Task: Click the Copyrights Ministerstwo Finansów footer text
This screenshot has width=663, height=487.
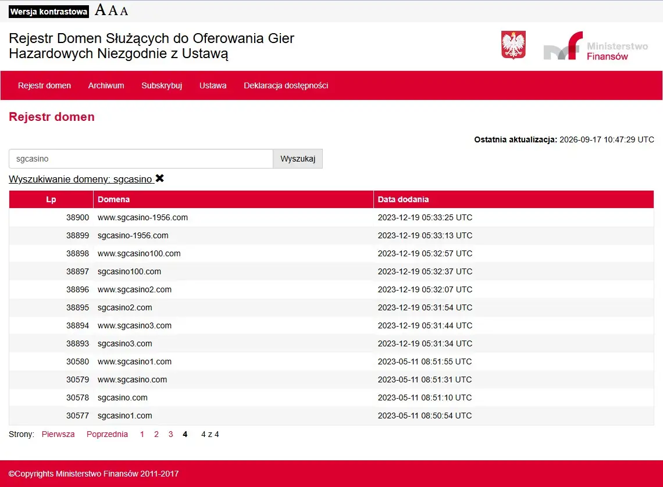Action: click(94, 474)
